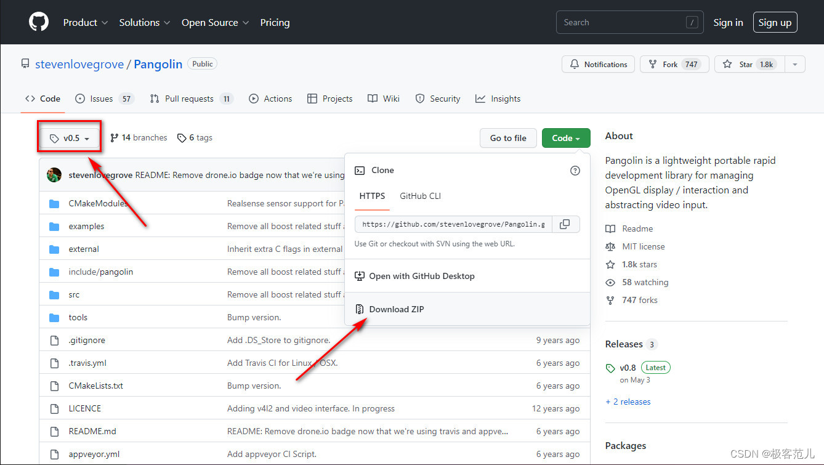Expand the Open Source menu
Screen dimensions: 824x465
pyautogui.click(x=216, y=22)
